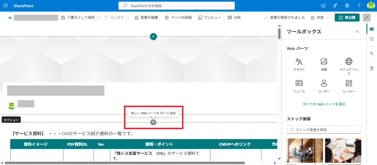Open 共有 share dropdown
The image size is (377, 165).
click(320, 18)
